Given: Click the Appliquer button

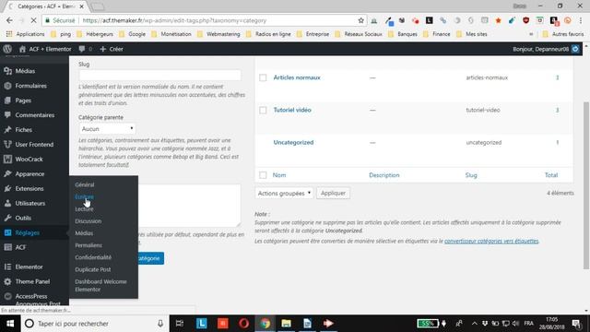Looking at the screenshot, I should point(333,193).
